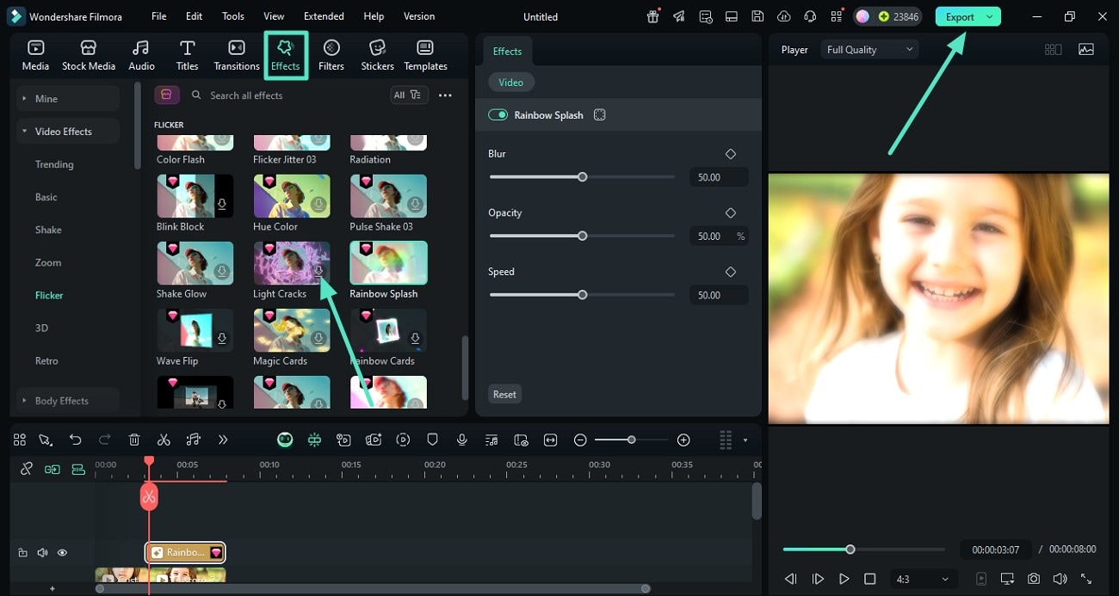The image size is (1119, 596).
Task: Open the player snapshot image icon
Action: (x=1086, y=50)
